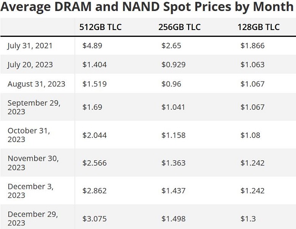Click the 256GB TLC column header

(179, 27)
